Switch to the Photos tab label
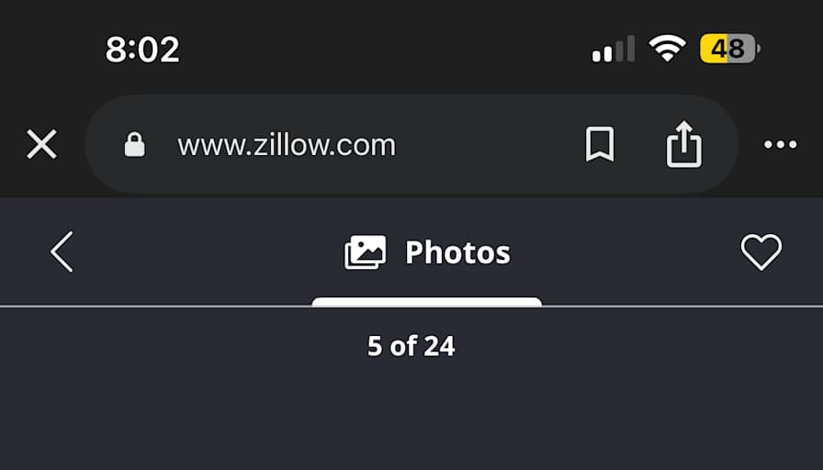 (x=457, y=252)
